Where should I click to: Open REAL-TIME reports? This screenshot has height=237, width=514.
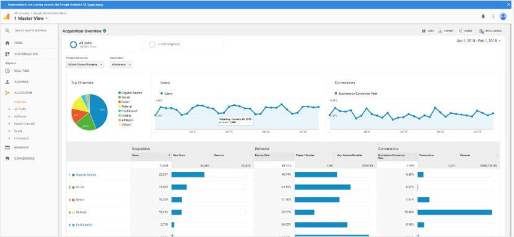click(x=22, y=71)
